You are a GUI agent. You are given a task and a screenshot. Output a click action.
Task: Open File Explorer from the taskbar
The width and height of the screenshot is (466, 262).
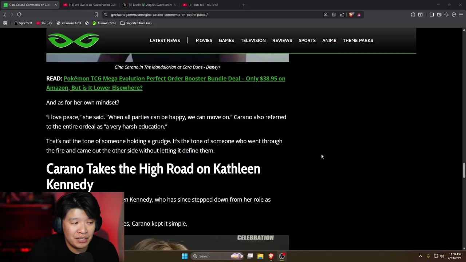(260, 256)
